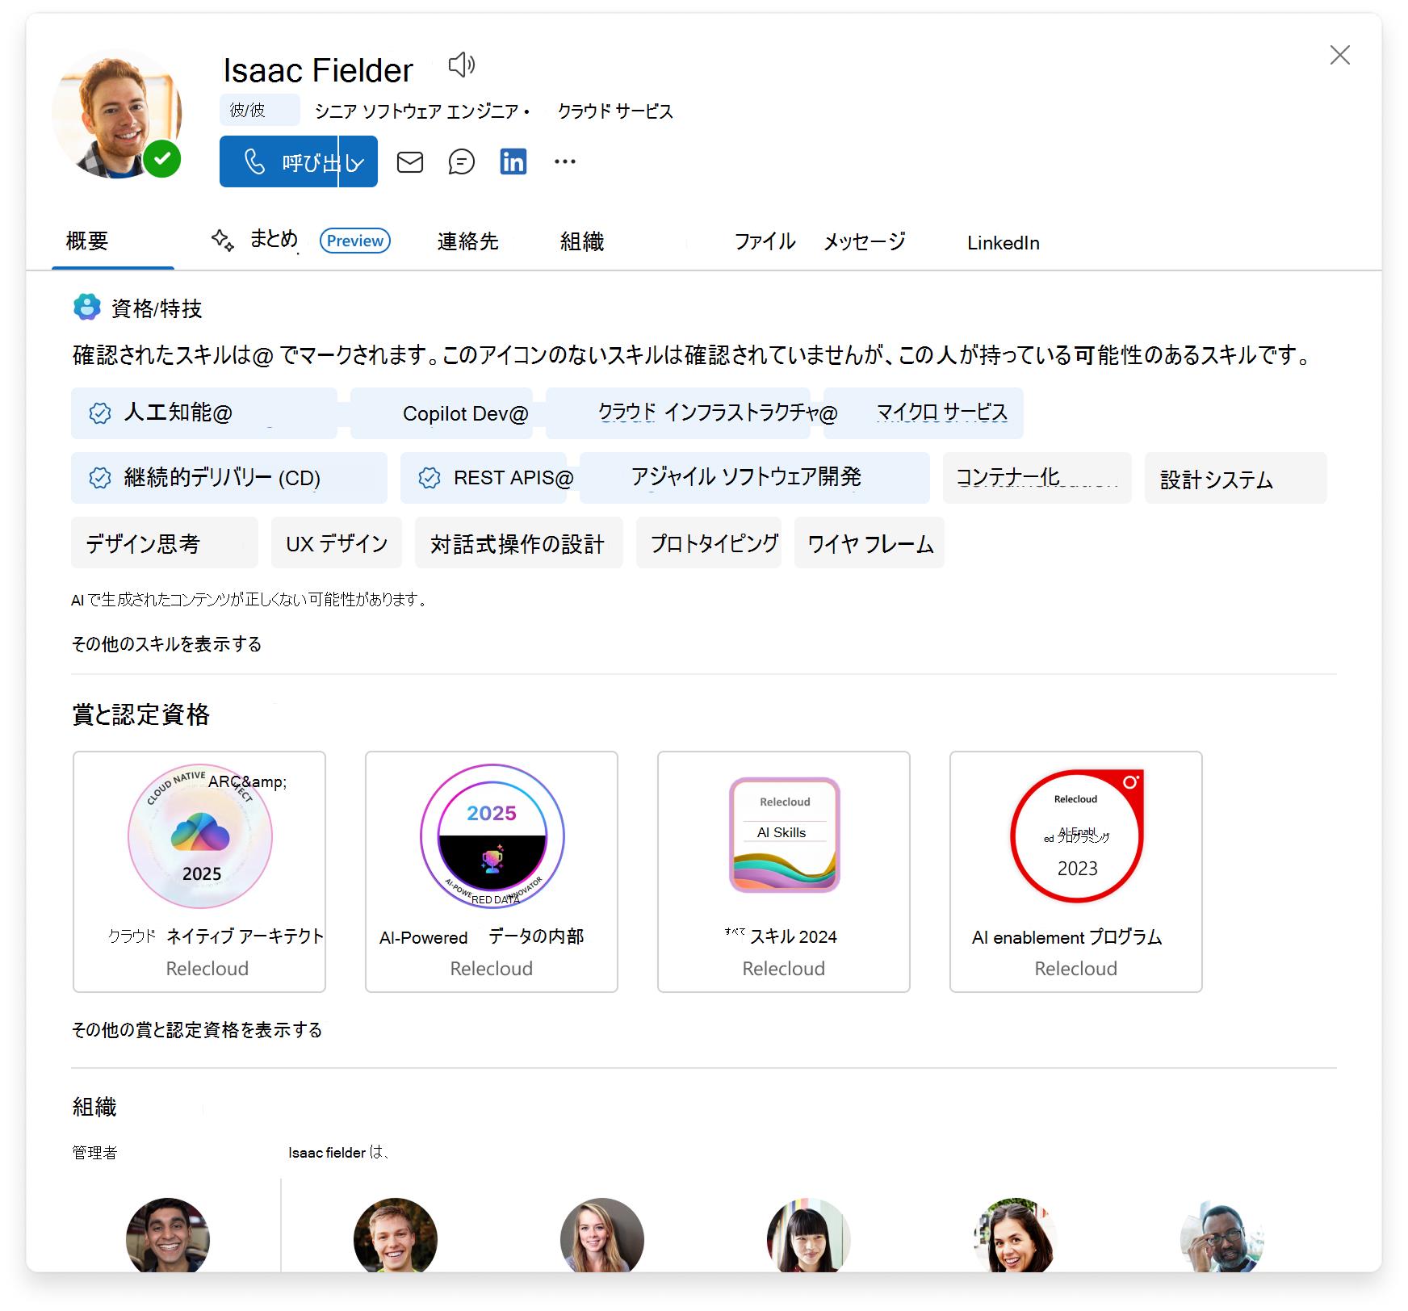Select the プロトタイピング skill chip
Image resolution: width=1408 pixels, height=1311 pixels.
pos(709,542)
